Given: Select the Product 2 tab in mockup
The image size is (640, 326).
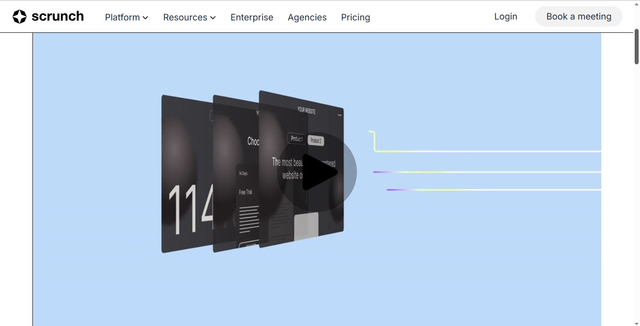Looking at the screenshot, I should click(316, 141).
